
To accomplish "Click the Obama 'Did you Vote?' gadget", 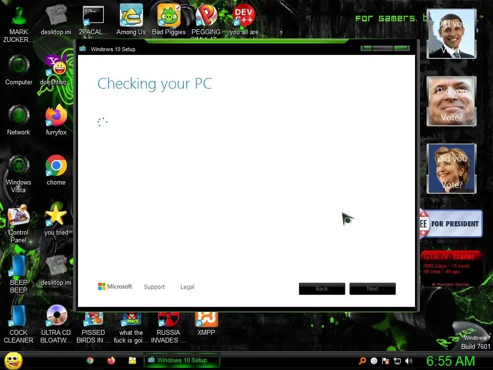I will (452, 34).
